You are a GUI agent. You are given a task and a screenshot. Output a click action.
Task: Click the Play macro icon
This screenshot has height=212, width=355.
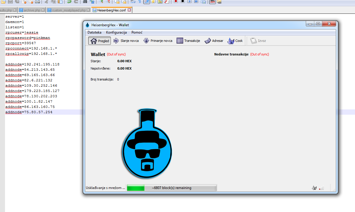(x=190, y=2)
